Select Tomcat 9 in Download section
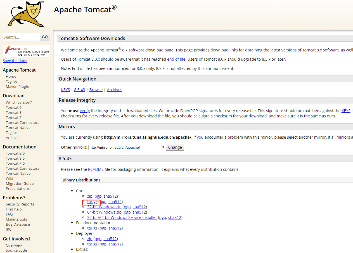This screenshot has height=253, width=353. [14, 107]
